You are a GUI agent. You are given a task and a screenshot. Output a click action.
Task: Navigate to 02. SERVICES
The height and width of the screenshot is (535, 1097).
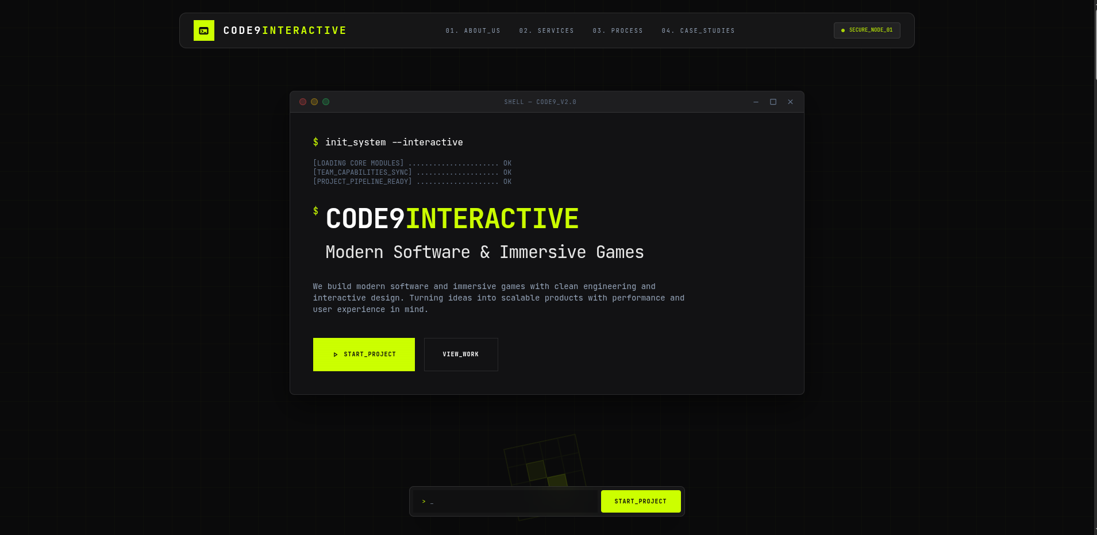coord(547,30)
